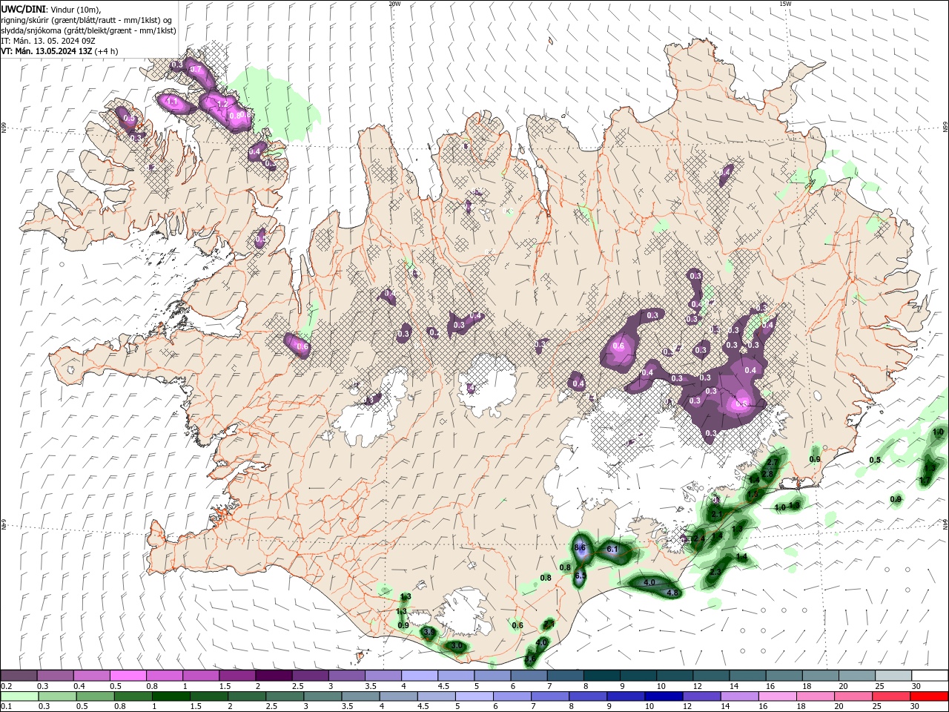Click the snow legend swatch labeled 7
The height and width of the screenshot is (712, 949).
click(x=564, y=676)
